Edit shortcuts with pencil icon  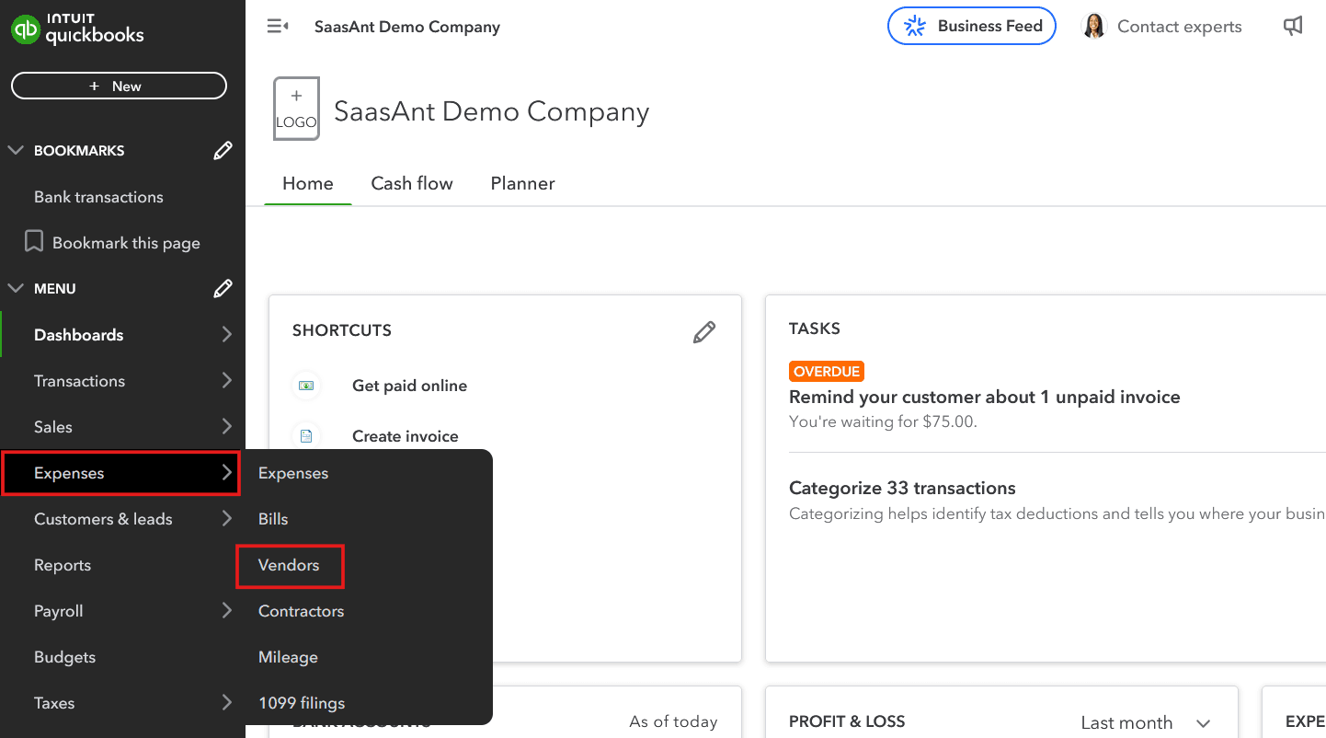click(704, 332)
